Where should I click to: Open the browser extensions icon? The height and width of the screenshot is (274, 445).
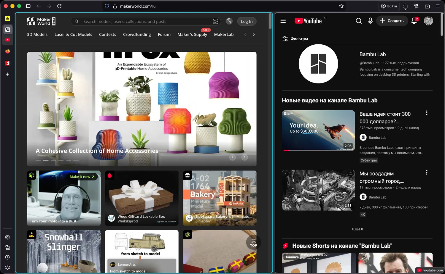pos(406,6)
